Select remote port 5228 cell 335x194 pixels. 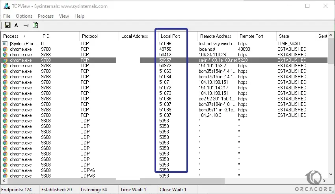pos(243,60)
